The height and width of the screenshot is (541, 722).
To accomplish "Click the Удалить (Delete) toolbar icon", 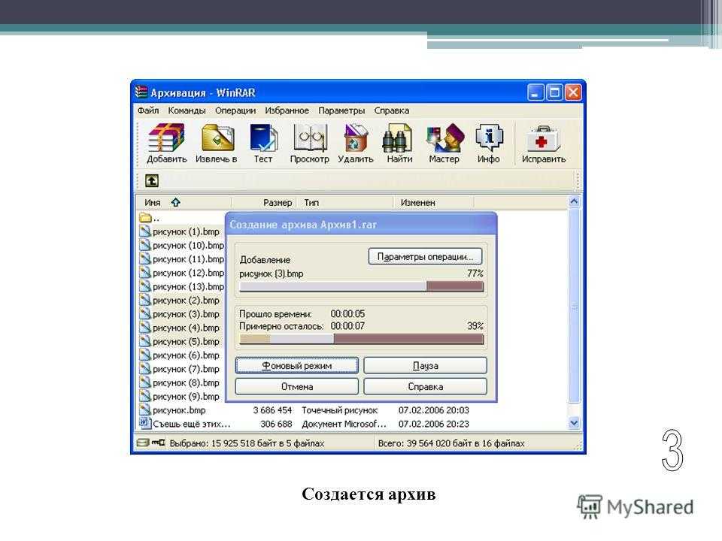I will 356,144.
